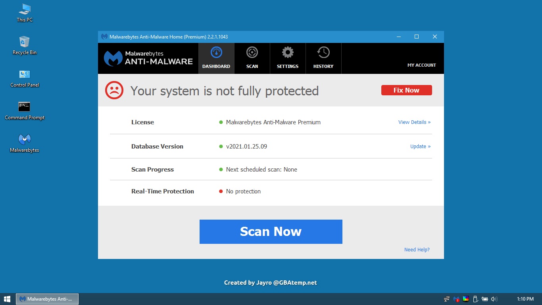Open My Account

tap(421, 65)
